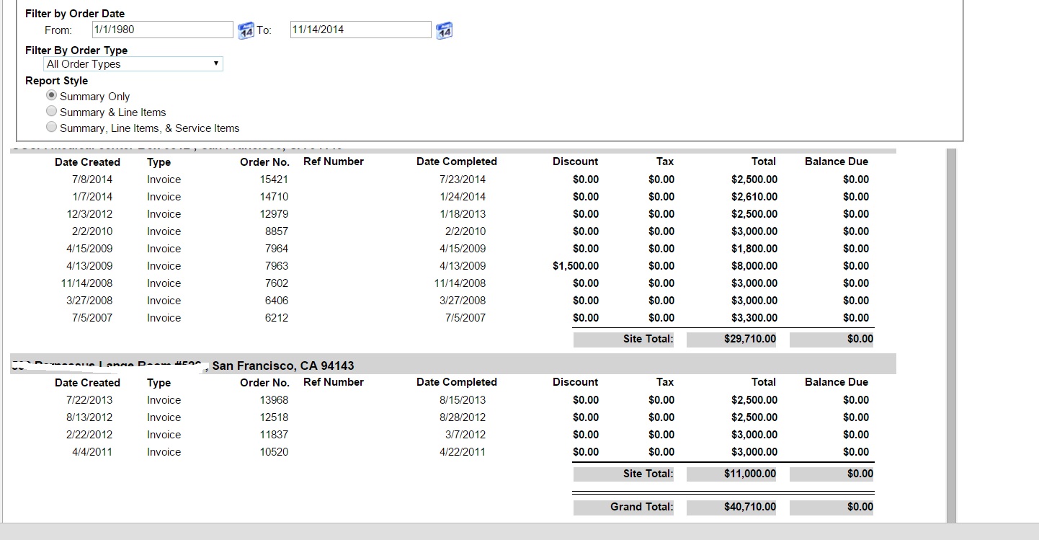Select Summary, Line Items, & Service Items
Image resolution: width=1039 pixels, height=540 pixels.
51,128
